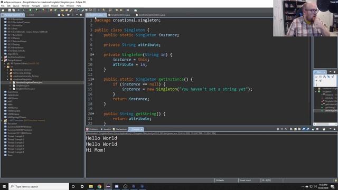Click the Eclipse taskbar icon

click(108, 186)
